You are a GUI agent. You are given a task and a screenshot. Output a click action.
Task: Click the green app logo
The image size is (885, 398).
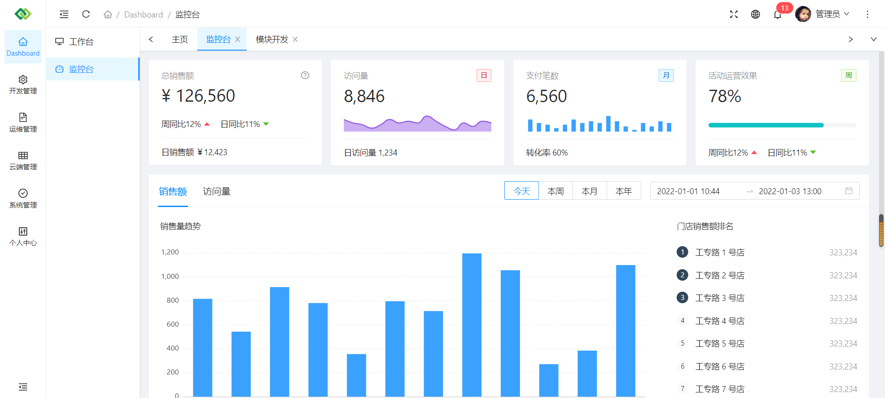23,14
